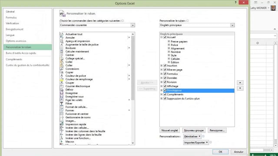Open the Formules options category
This screenshot has width=278, height=156.
point(11,17)
